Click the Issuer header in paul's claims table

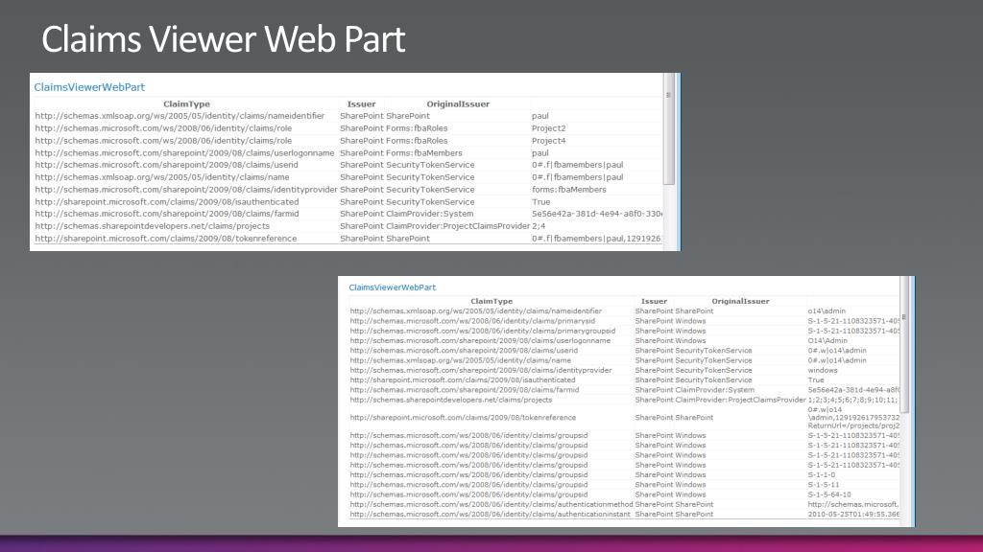361,103
